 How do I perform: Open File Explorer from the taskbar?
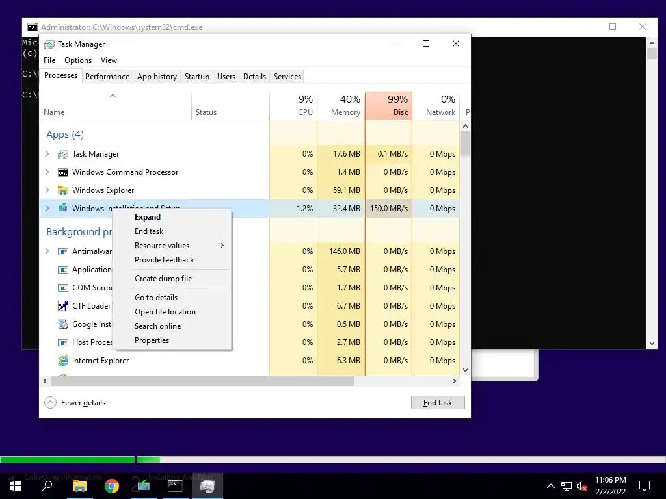click(x=79, y=486)
